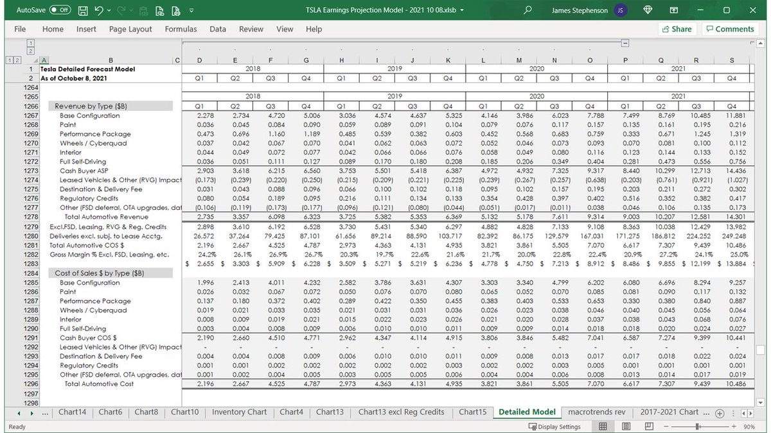This screenshot has width=771, height=433.
Task: Open James Stephenson account avatar
Action: [621, 10]
